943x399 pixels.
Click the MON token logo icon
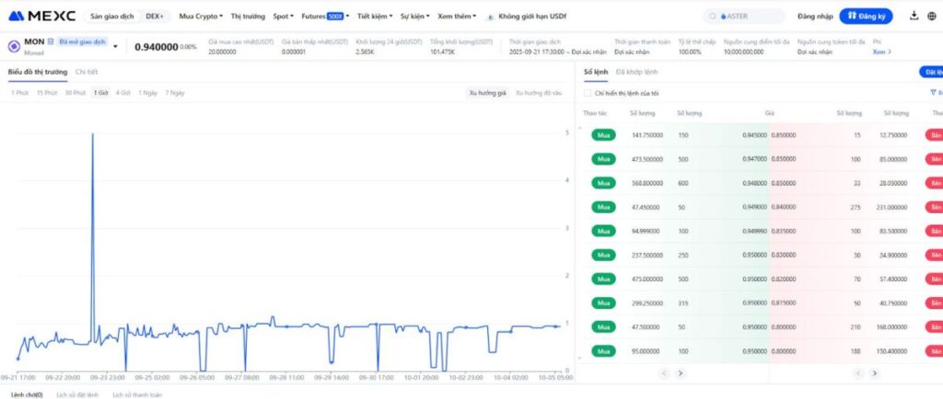click(14, 46)
